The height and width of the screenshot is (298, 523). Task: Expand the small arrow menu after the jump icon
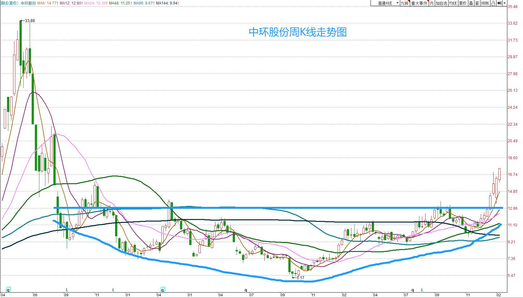pyautogui.click(x=504, y=3)
